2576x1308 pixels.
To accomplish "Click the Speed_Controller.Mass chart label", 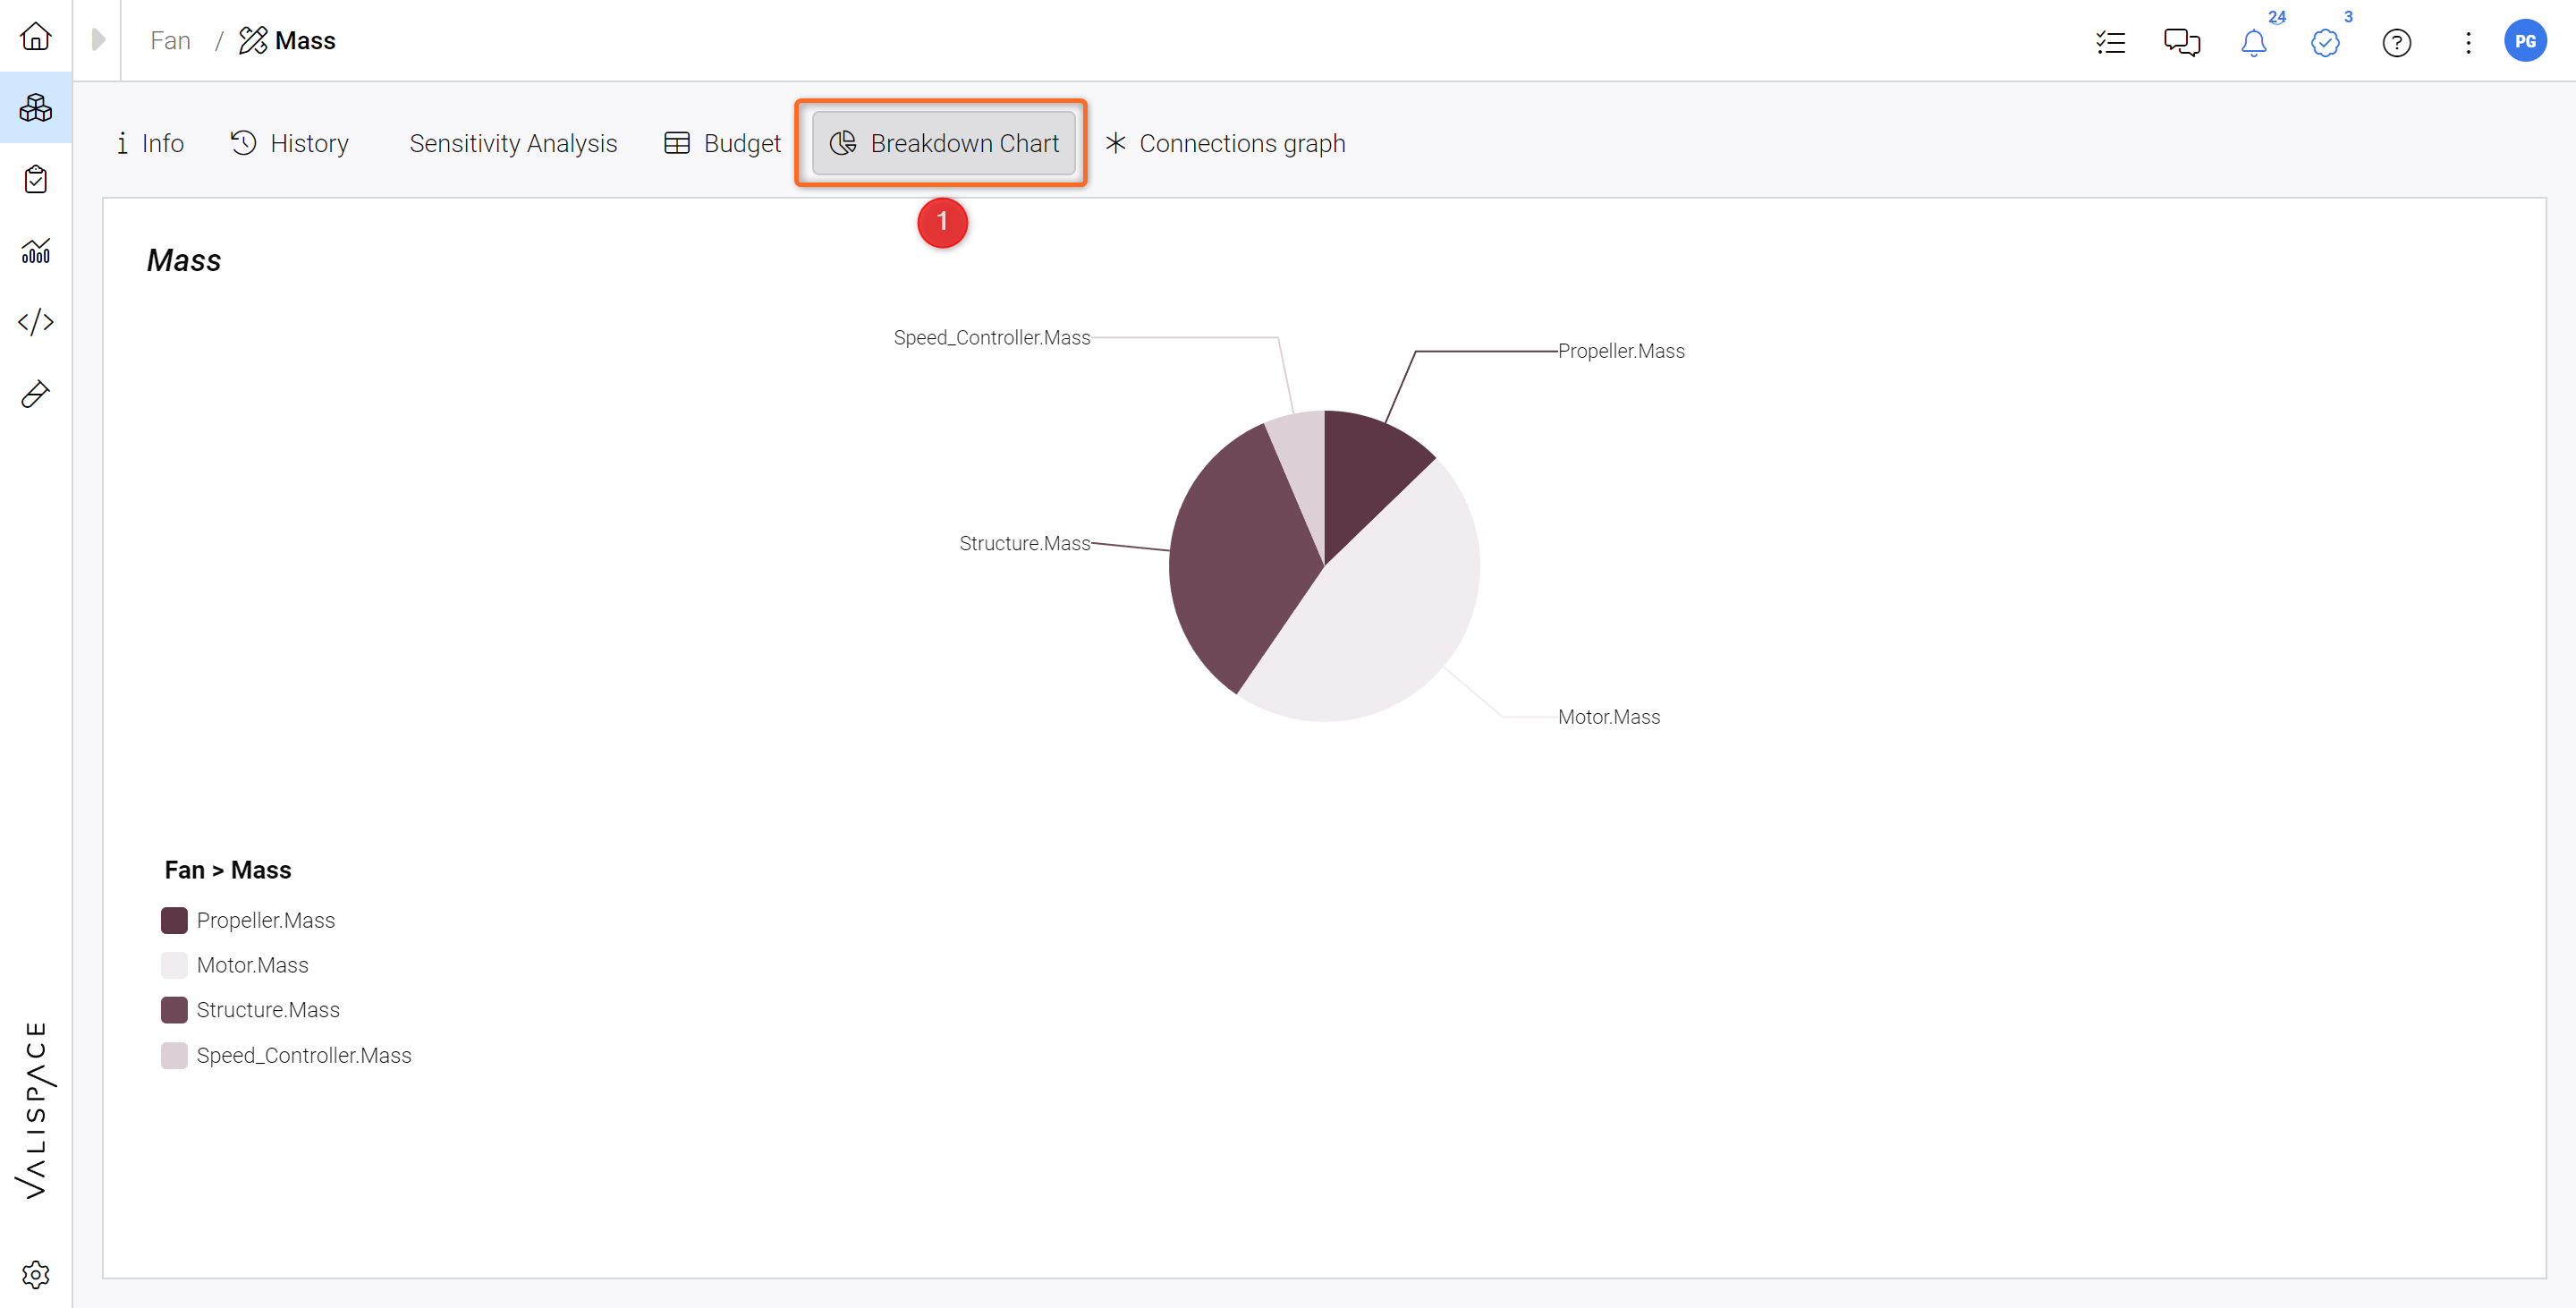I will click(x=992, y=337).
